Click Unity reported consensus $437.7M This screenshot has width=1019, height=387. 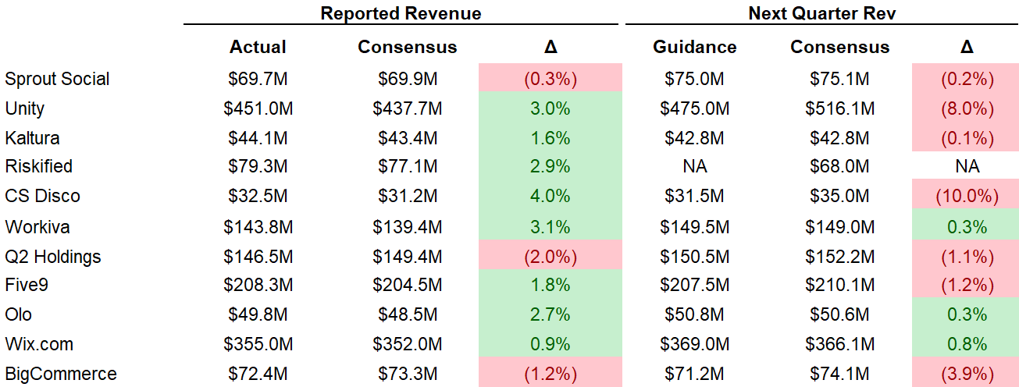408,108
